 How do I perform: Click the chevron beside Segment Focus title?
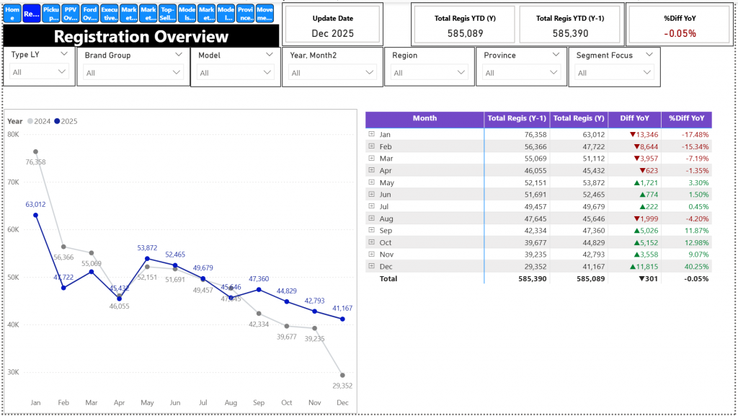(649, 55)
